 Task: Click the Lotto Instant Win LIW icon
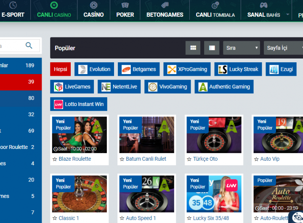(58, 104)
